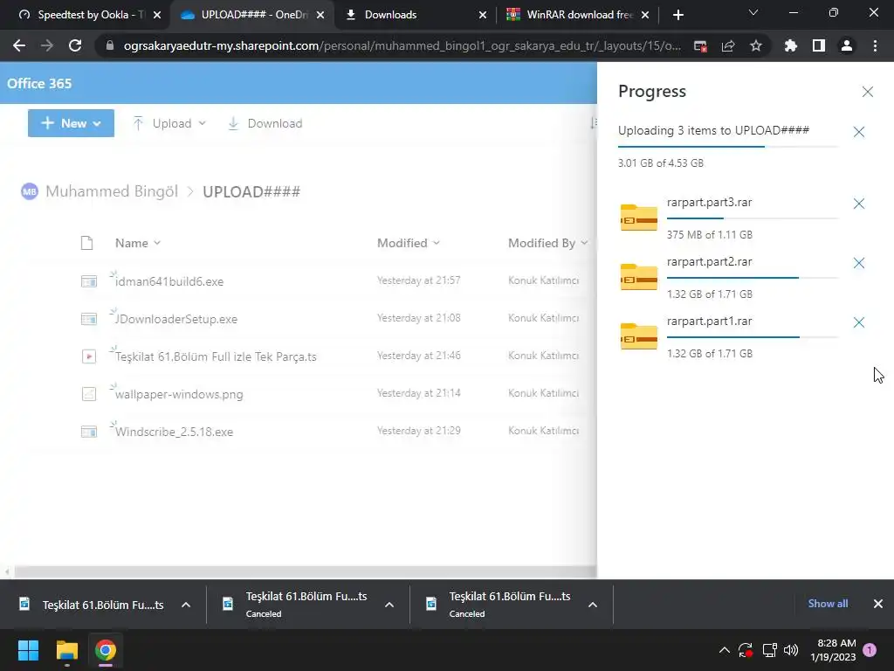View the site information lock icon
Viewport: 894px width, 671px height.
click(x=110, y=45)
